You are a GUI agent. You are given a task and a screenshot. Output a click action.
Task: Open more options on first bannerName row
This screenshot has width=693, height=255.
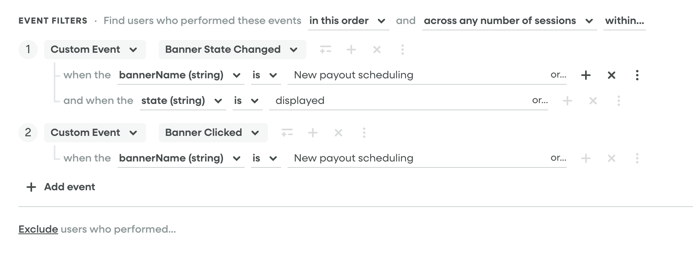click(x=637, y=75)
